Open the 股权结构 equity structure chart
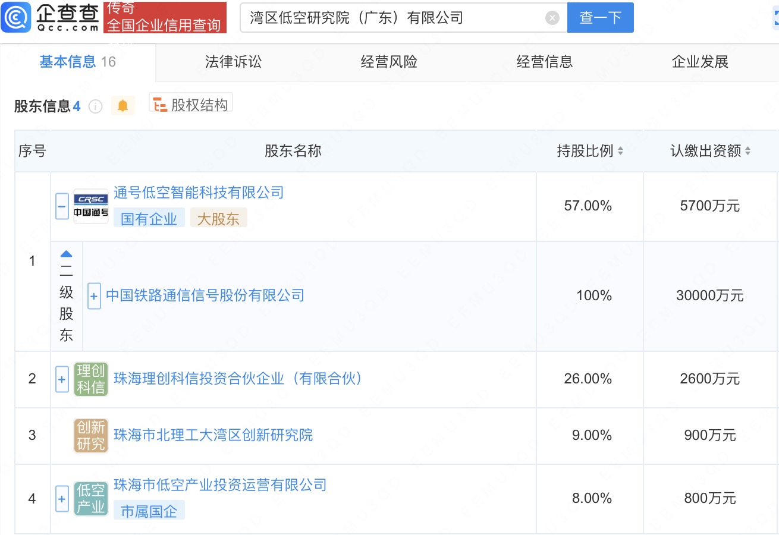 191,105
